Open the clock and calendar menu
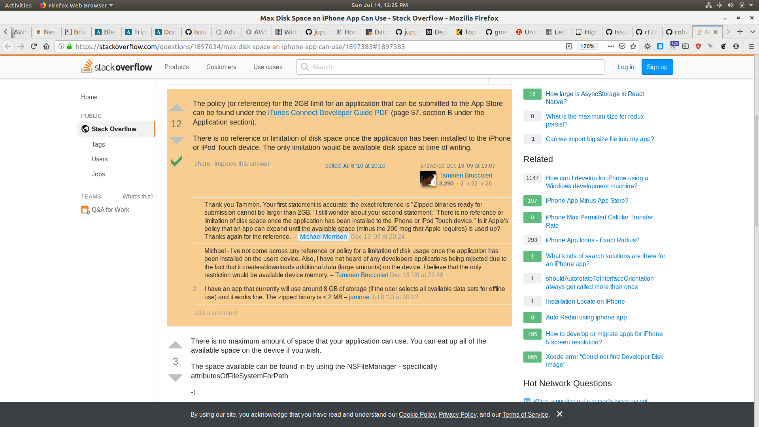 coord(379,5)
